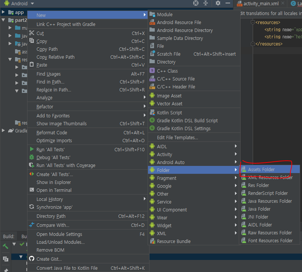Expand the Activity submenu arrow

pos(236,154)
